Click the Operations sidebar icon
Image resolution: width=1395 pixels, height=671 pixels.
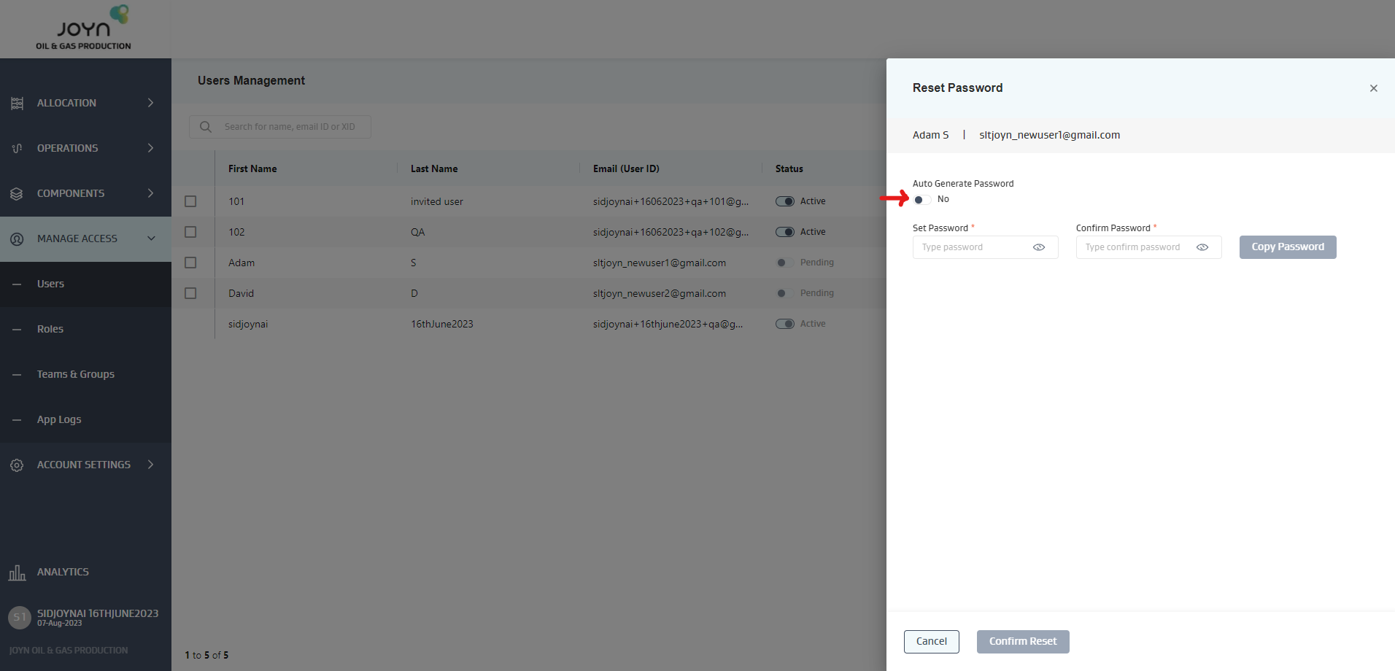(x=17, y=149)
